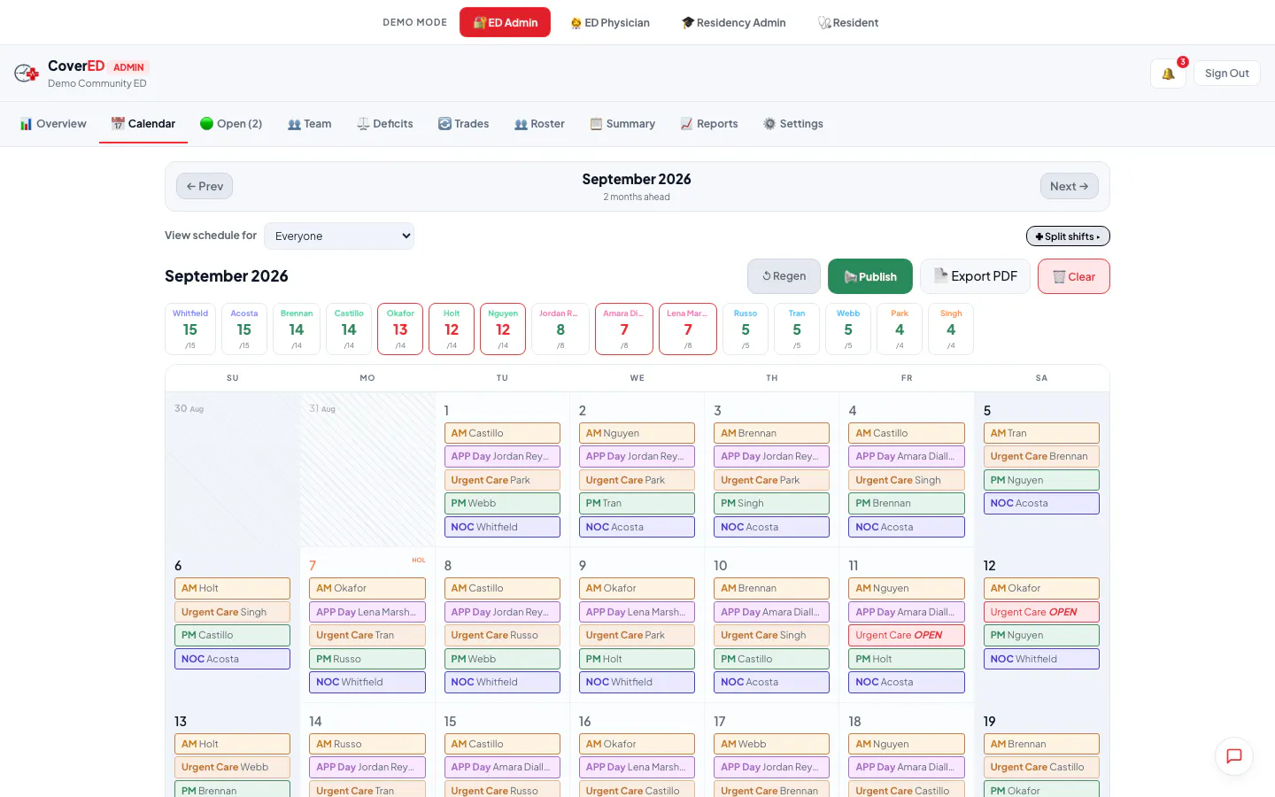Open AM Nguyen shift on September 2
The image size is (1275, 797).
(637, 433)
